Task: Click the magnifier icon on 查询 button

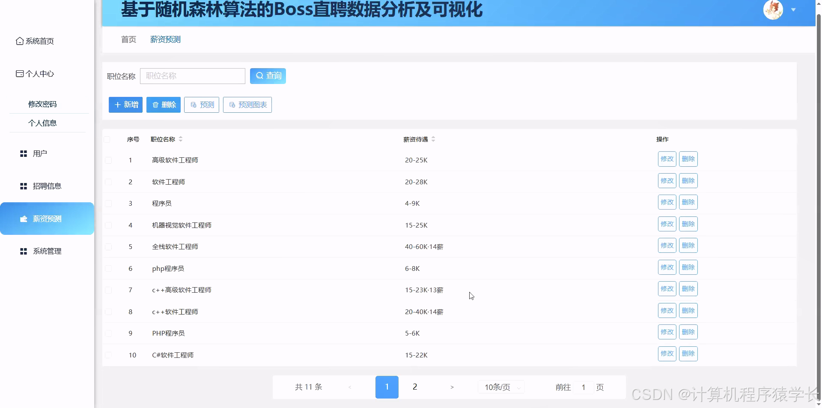Action: [x=260, y=75]
